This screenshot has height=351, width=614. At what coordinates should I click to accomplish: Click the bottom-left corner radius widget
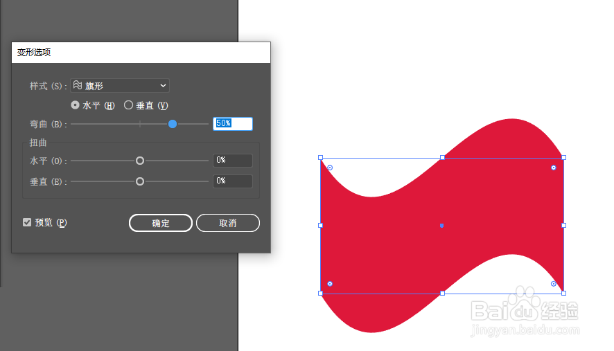point(330,284)
